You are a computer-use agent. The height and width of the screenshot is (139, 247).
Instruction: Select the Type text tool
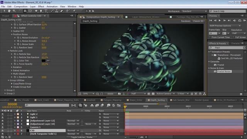click(46, 11)
